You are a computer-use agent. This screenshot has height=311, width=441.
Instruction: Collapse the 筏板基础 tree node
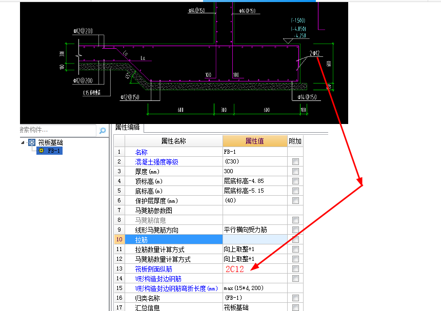[23, 142]
